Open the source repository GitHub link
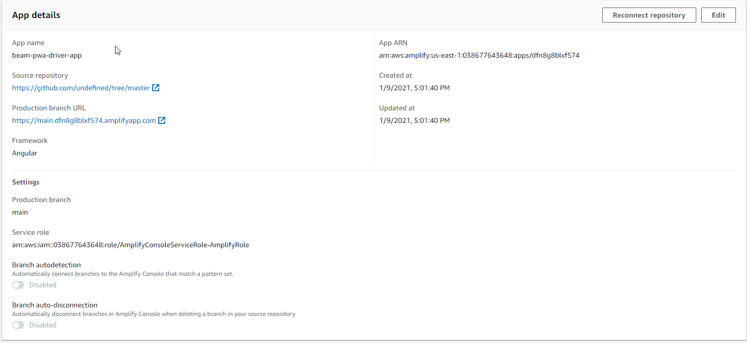This screenshot has width=747, height=343. coord(80,87)
